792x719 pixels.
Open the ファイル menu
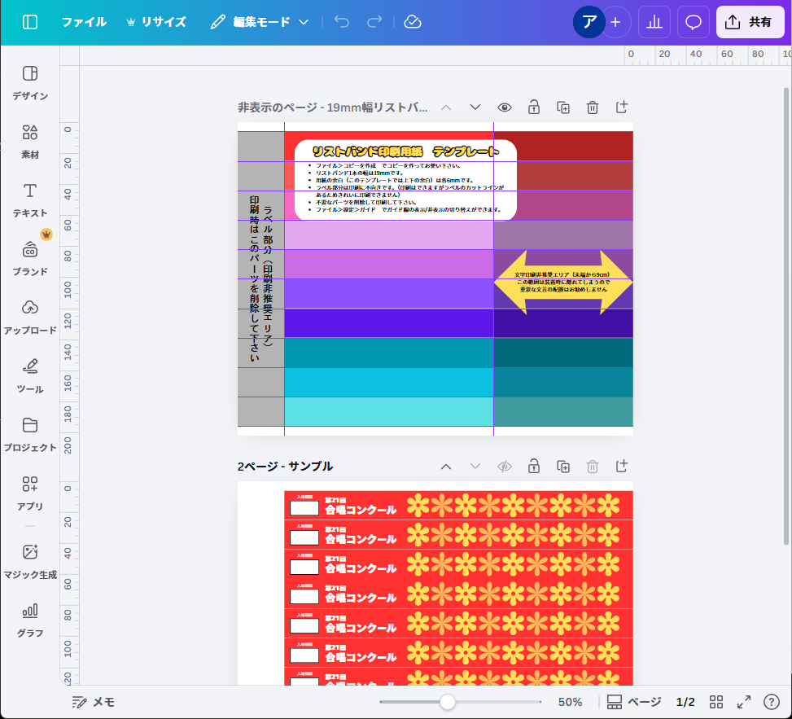(x=84, y=22)
